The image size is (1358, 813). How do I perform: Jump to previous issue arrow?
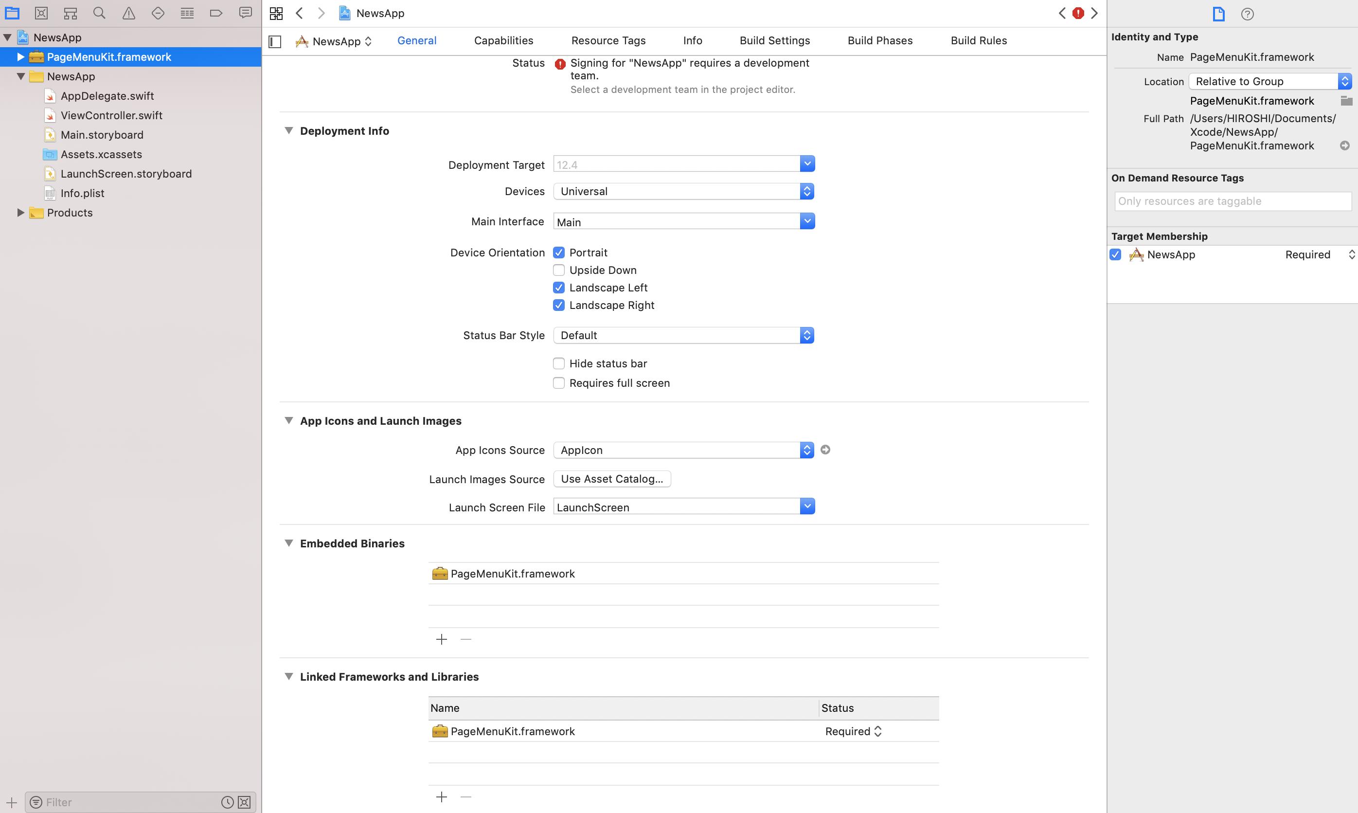[x=1062, y=13]
